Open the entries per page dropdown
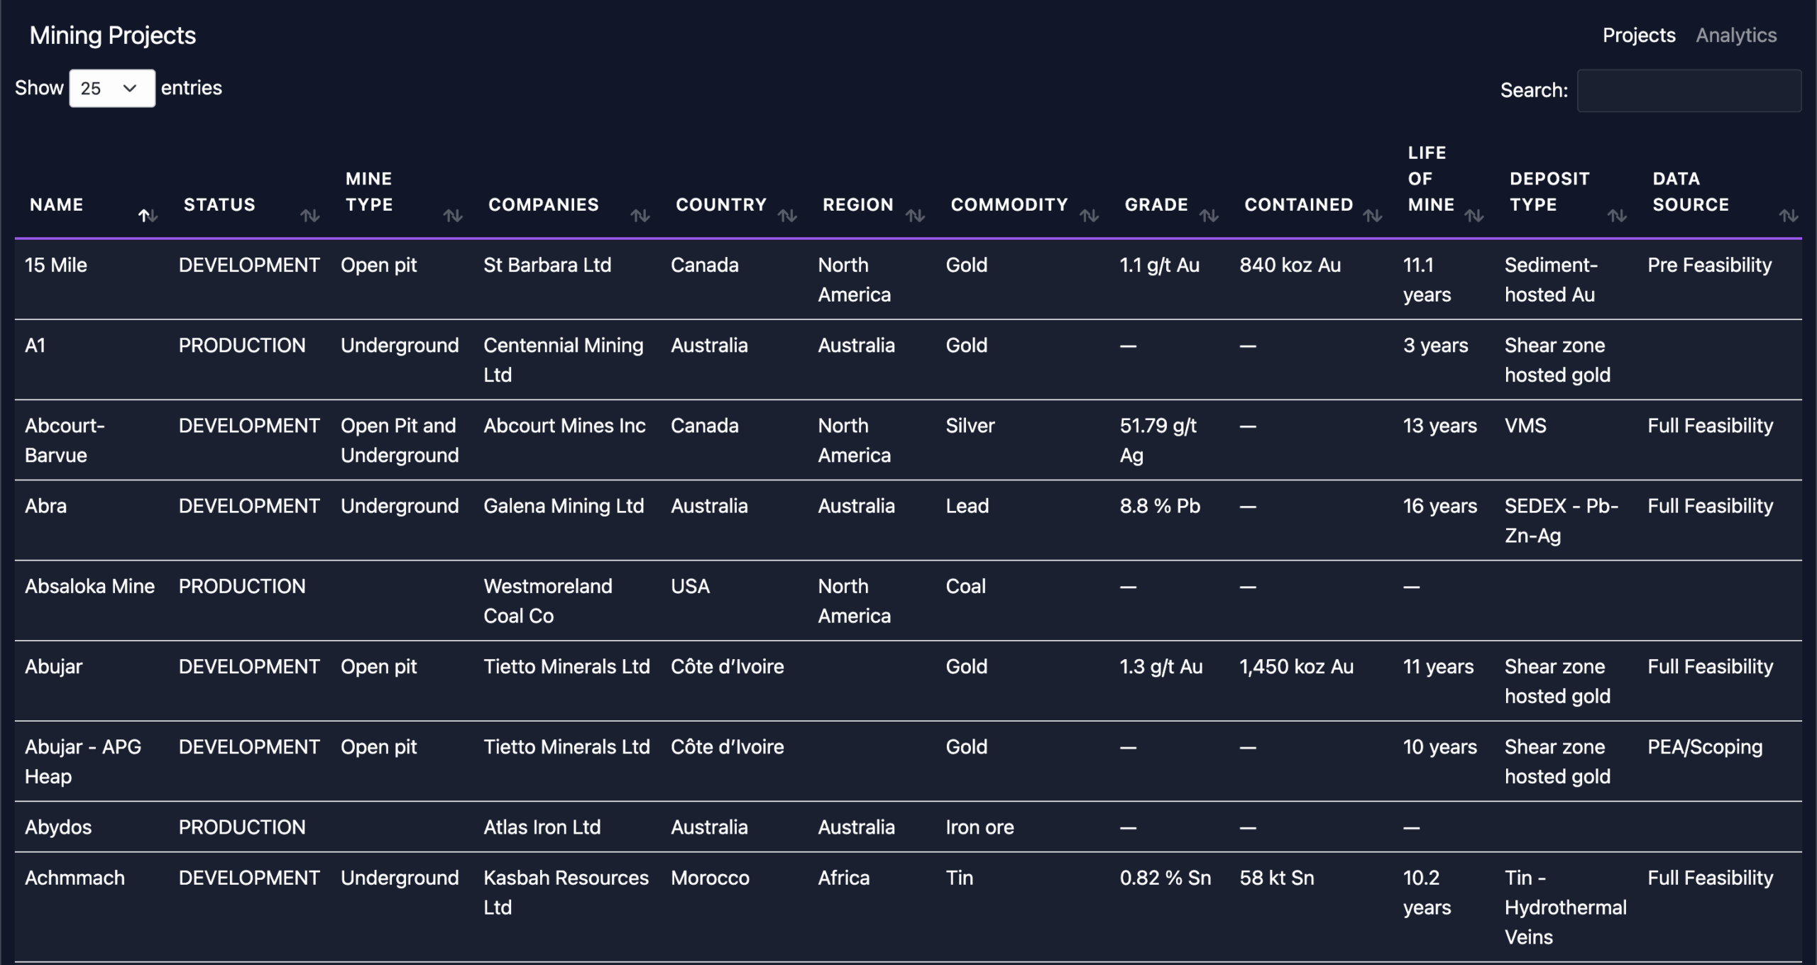1817x965 pixels. click(112, 88)
